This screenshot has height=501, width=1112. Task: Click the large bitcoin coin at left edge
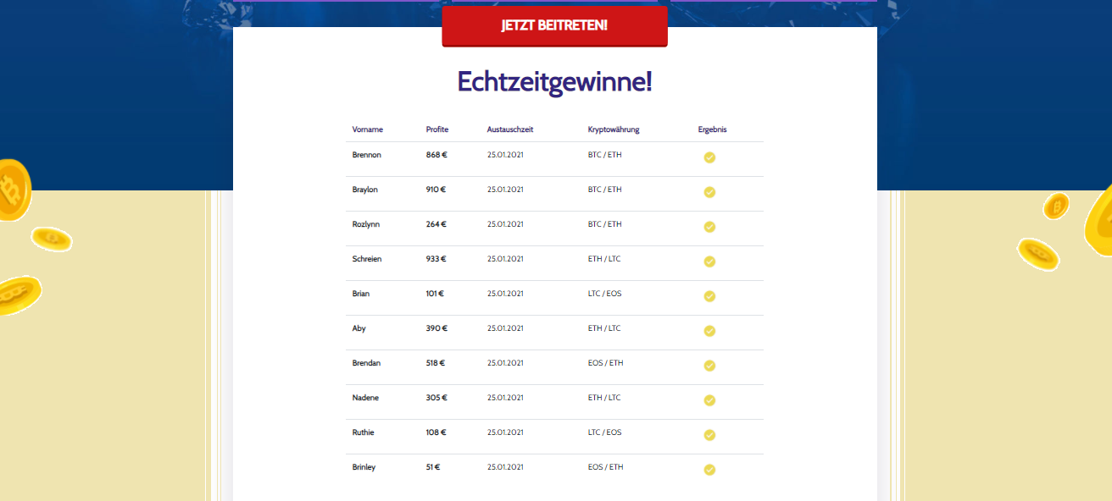(x=13, y=190)
